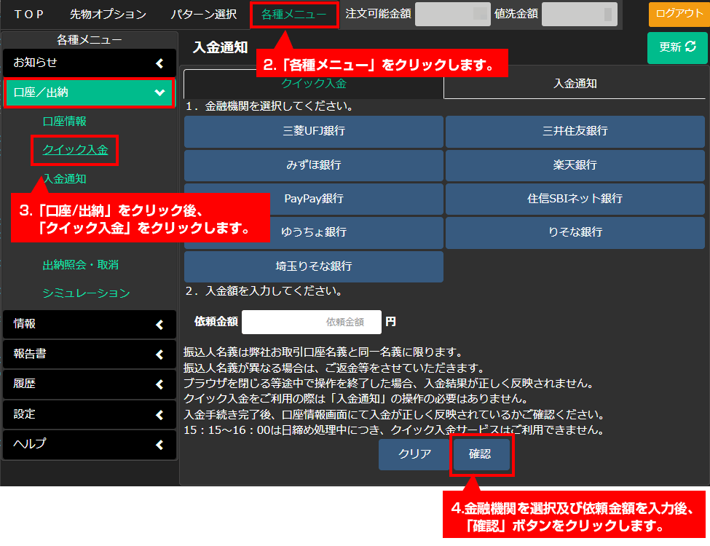The image size is (710, 546).
Task: Expand the 情報 sidebar section
Action: pyautogui.click(x=90, y=324)
